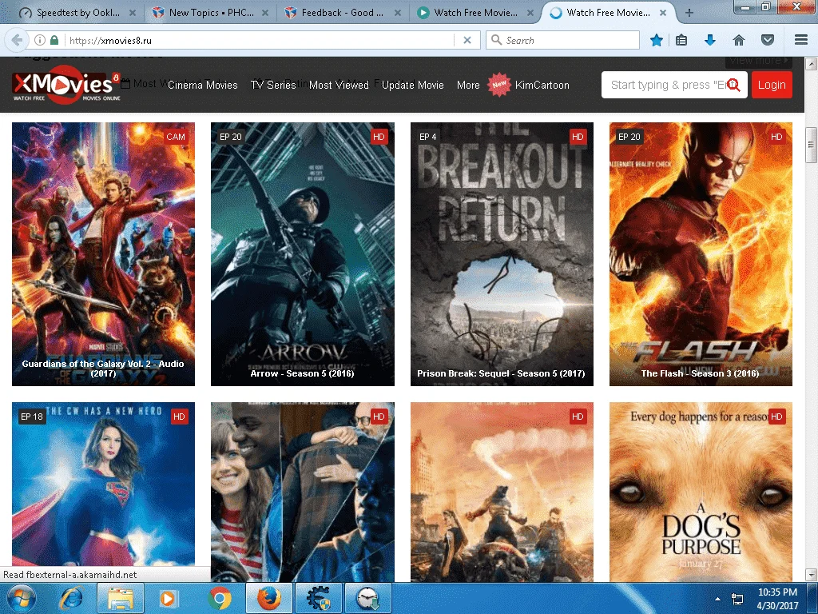Open a new tab with plus button

pos(689,13)
